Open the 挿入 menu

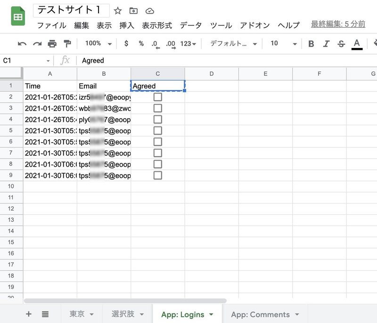127,25
